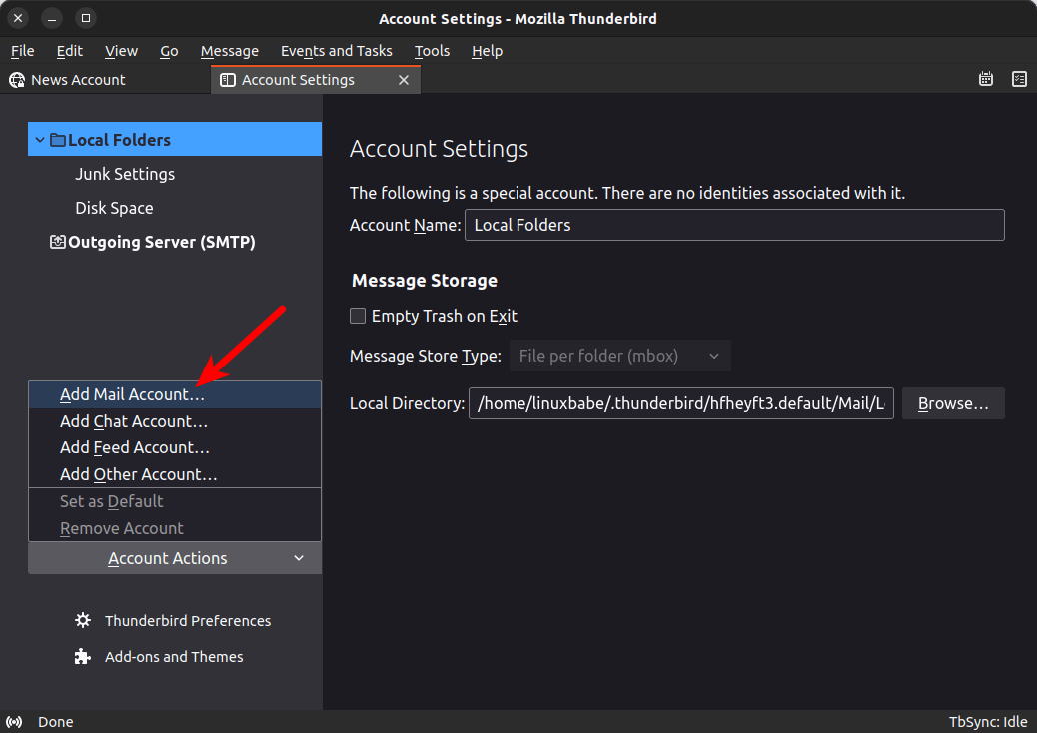Click the Done status text
Screen dimensions: 1037x733
point(56,722)
